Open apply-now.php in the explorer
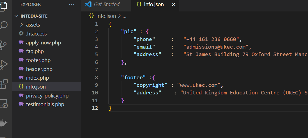308x138 pixels. point(43,43)
